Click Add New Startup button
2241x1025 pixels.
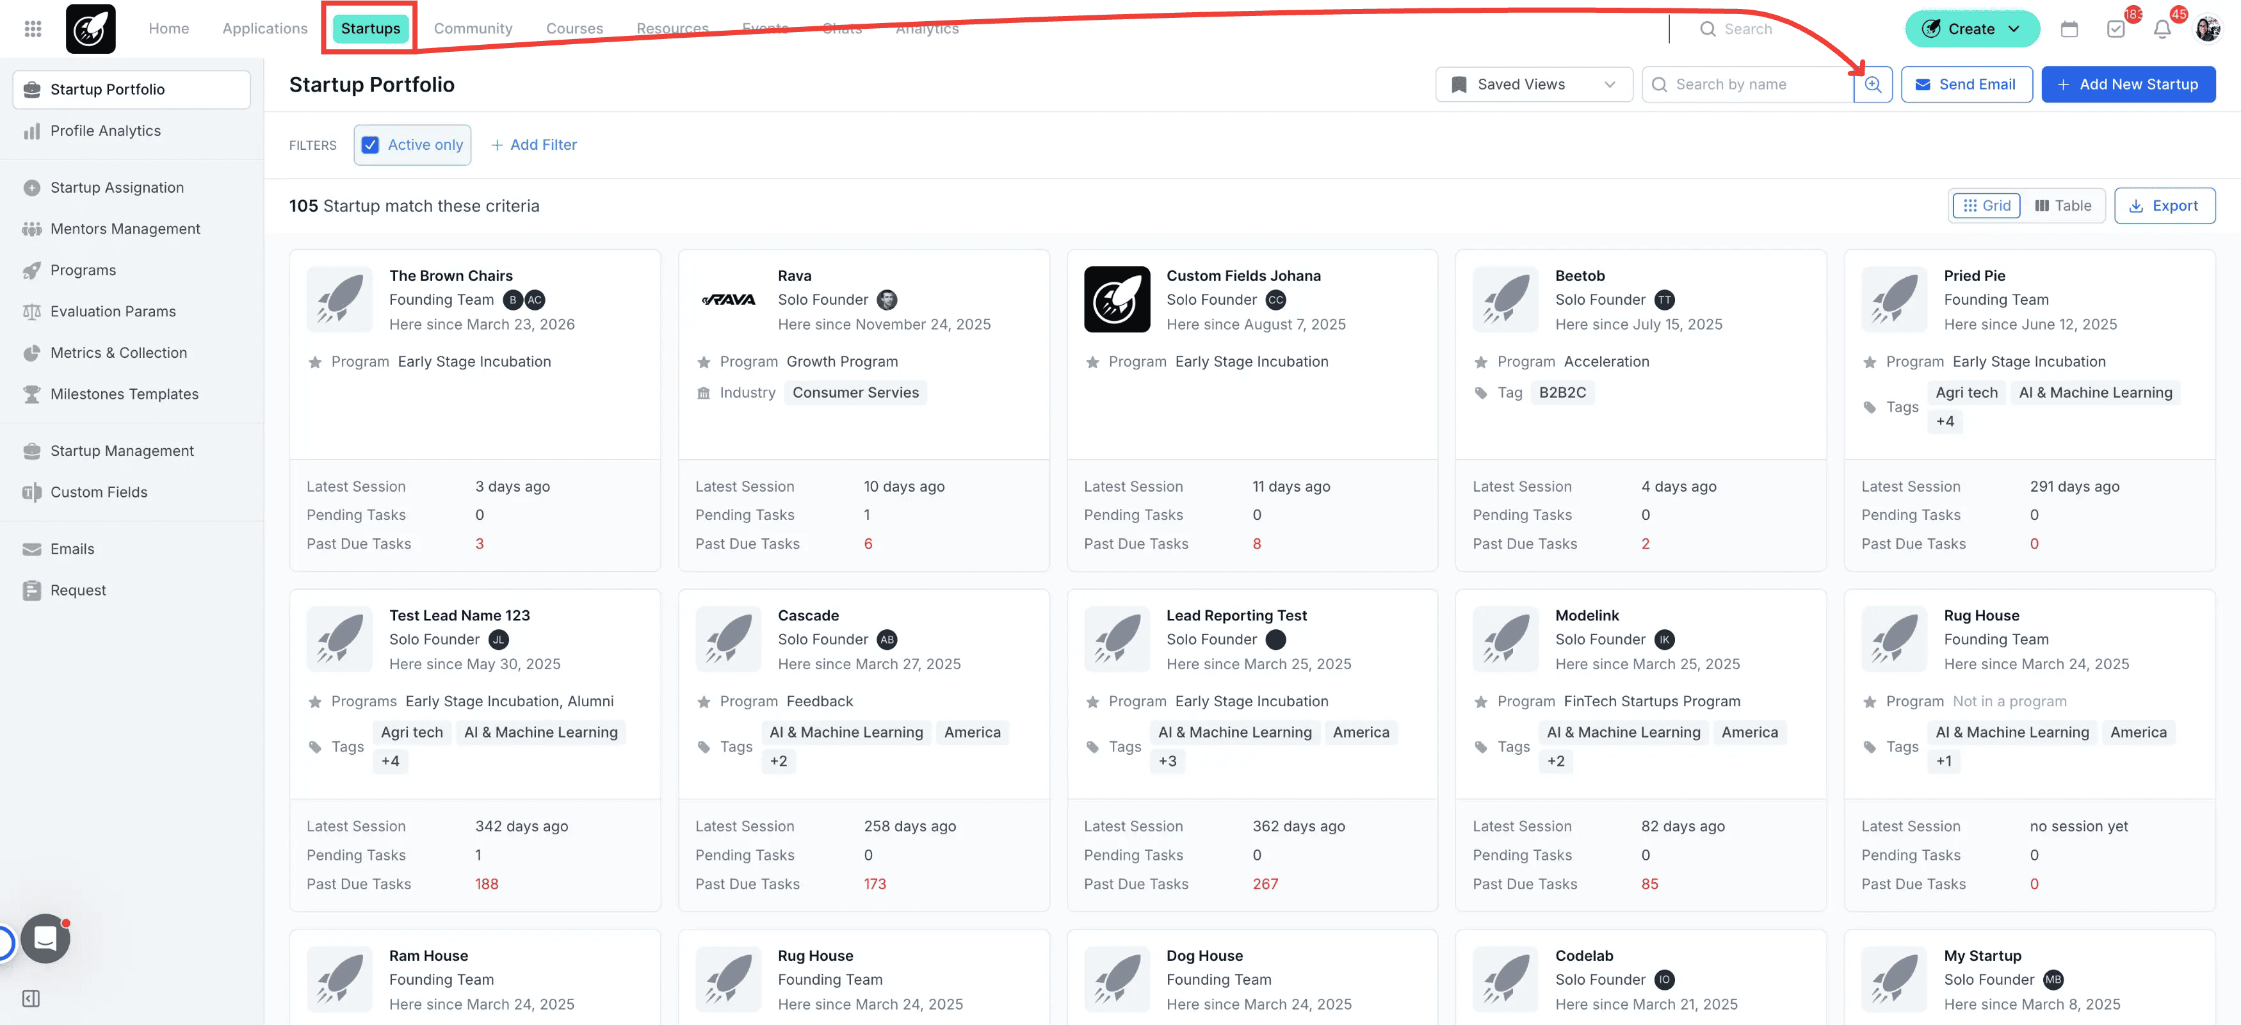(x=2128, y=85)
